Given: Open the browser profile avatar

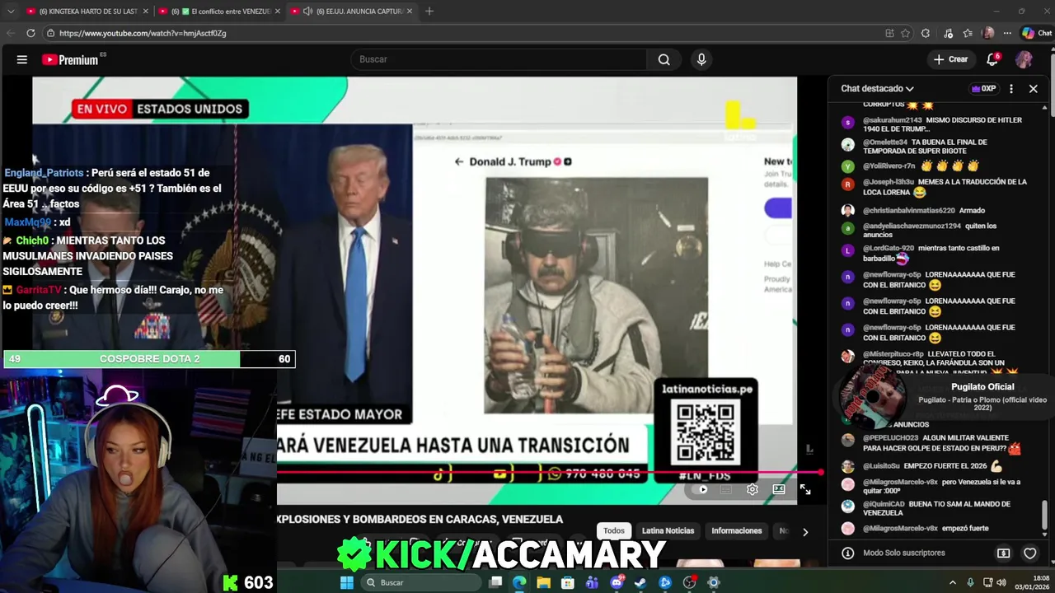Looking at the screenshot, I should pyautogui.click(x=988, y=33).
